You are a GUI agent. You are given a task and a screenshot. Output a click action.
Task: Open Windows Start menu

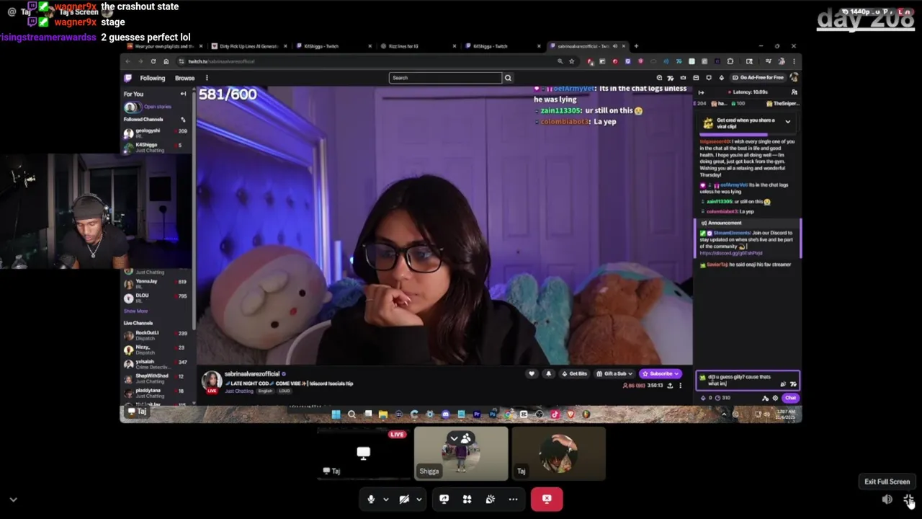pyautogui.click(x=336, y=414)
